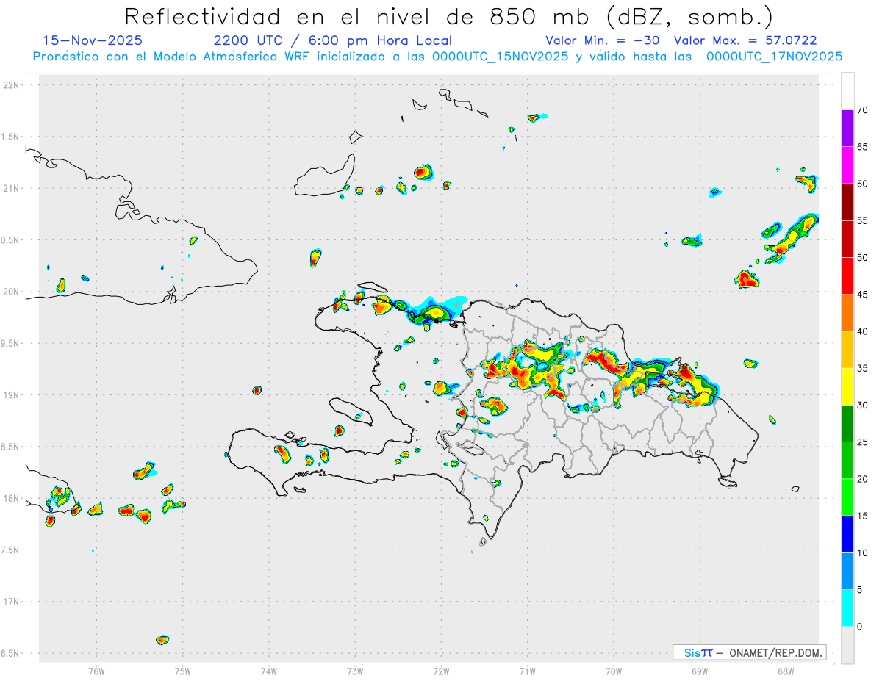Click the '2200 UTC / 6:00 pm Hora Local' text
Viewport: 882px width, 681px height.
[x=333, y=40]
